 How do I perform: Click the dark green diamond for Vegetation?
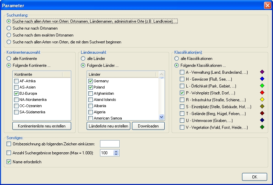[x=262, y=127]
